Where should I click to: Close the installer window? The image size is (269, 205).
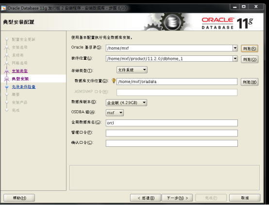256,7
